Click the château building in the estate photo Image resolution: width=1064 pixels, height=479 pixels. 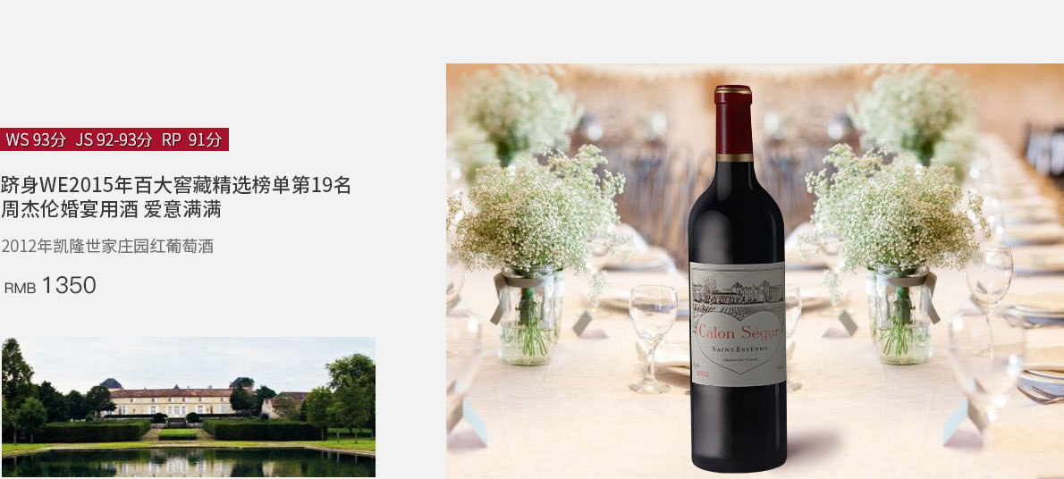171,400
